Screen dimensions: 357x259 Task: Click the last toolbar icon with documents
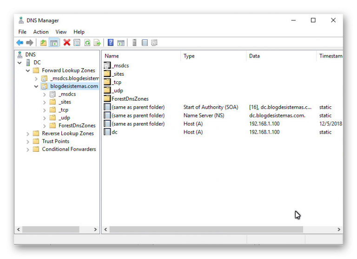tap(154, 43)
